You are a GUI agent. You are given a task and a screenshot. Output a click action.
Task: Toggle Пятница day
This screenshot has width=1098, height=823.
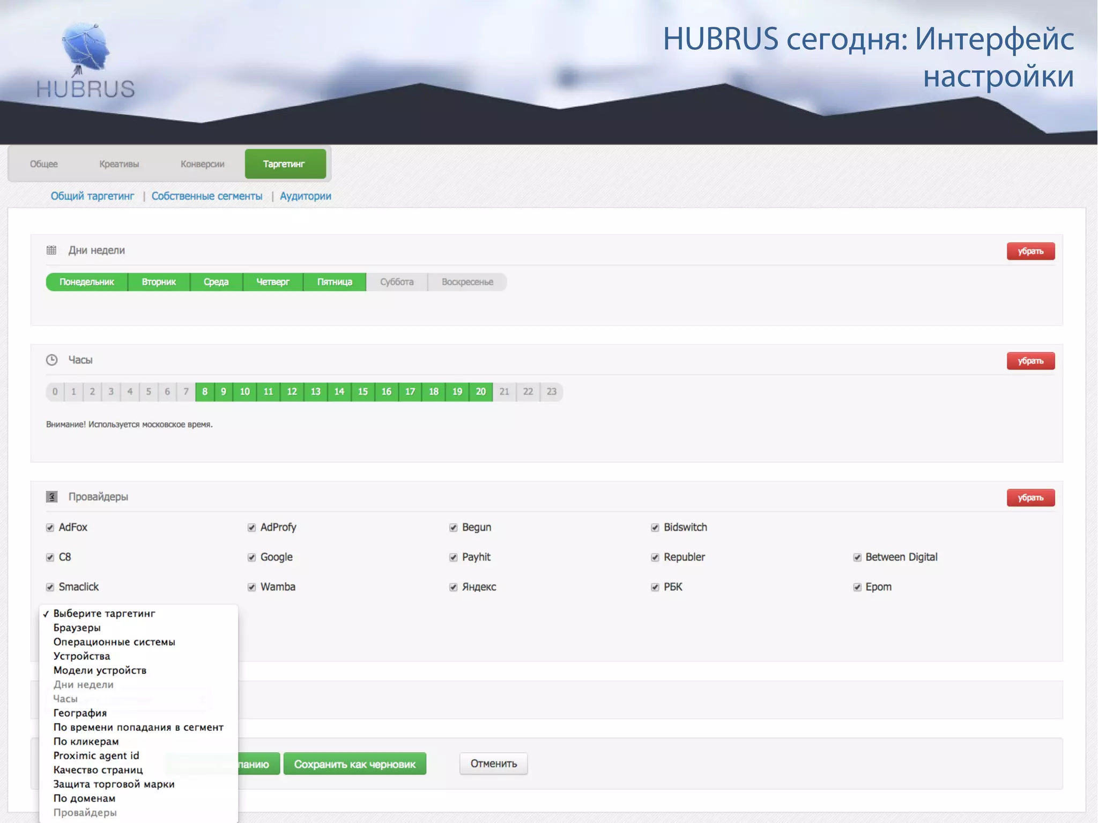coord(335,282)
